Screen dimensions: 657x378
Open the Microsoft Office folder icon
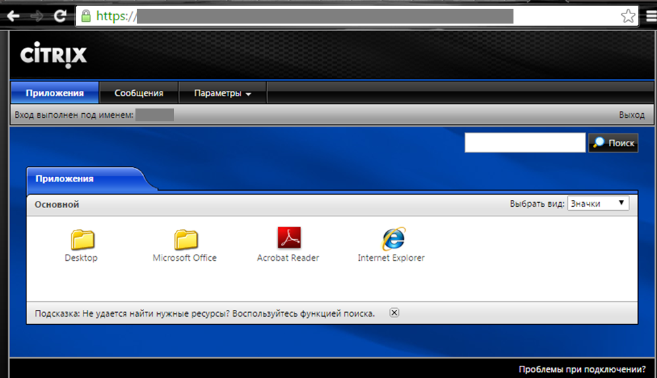(186, 239)
